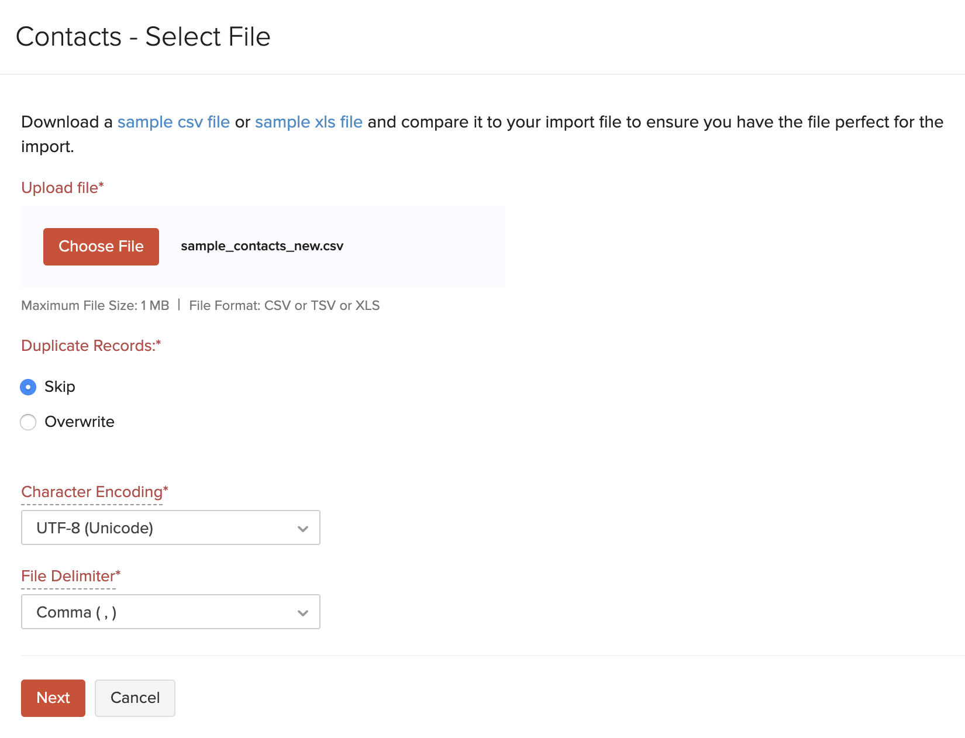
Task: Open the Character Encoding dropdown
Action: [x=170, y=527]
